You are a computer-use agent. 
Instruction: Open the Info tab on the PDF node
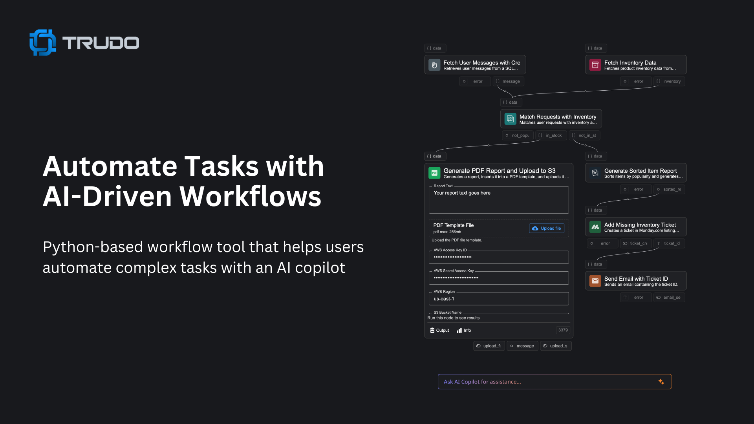tap(463, 330)
